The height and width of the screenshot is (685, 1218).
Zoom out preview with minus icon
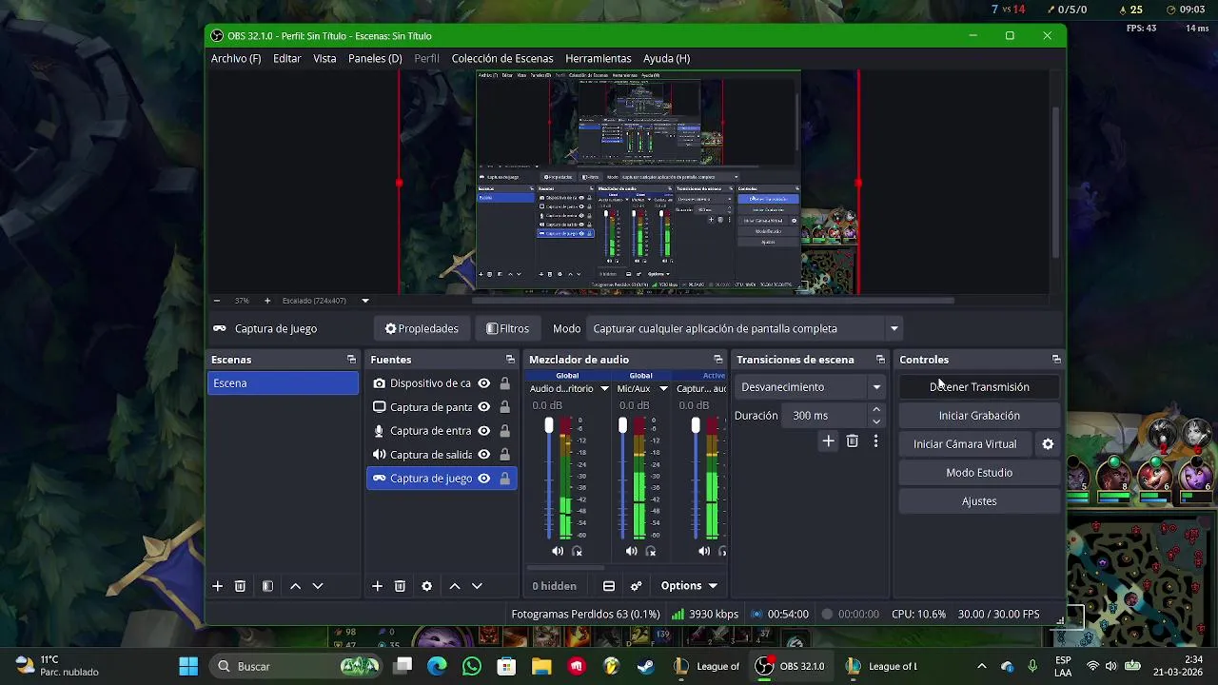[217, 301]
